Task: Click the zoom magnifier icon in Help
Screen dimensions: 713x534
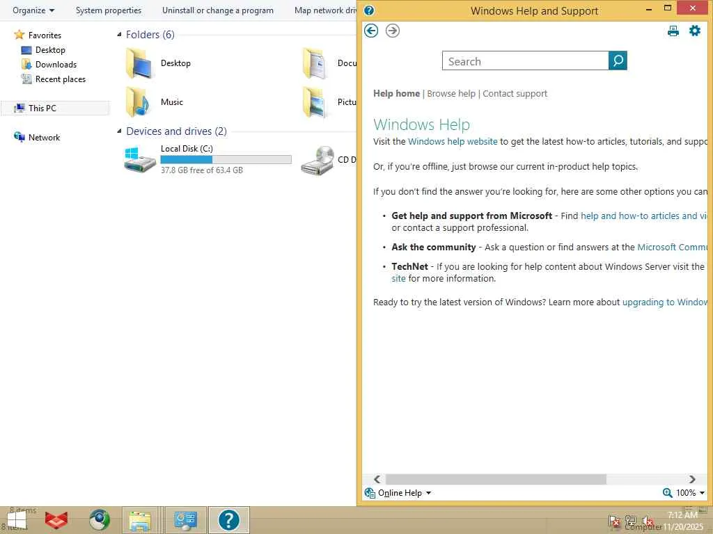Action: [668, 493]
